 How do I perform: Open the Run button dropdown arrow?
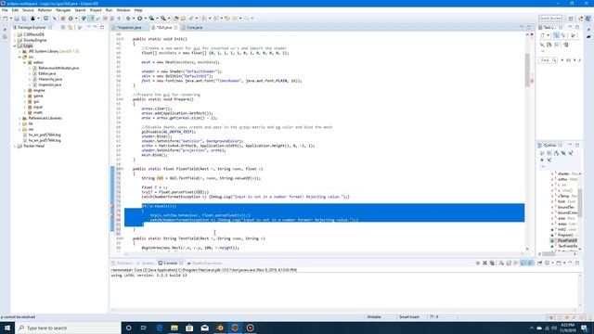(145, 19)
